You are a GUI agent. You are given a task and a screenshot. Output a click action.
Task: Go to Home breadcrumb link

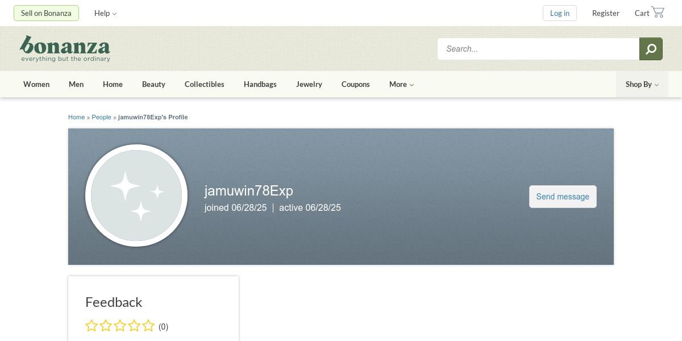[76, 117]
